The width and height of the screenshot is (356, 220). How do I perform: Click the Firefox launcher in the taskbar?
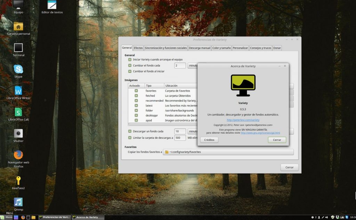pyautogui.click(x=23, y=218)
